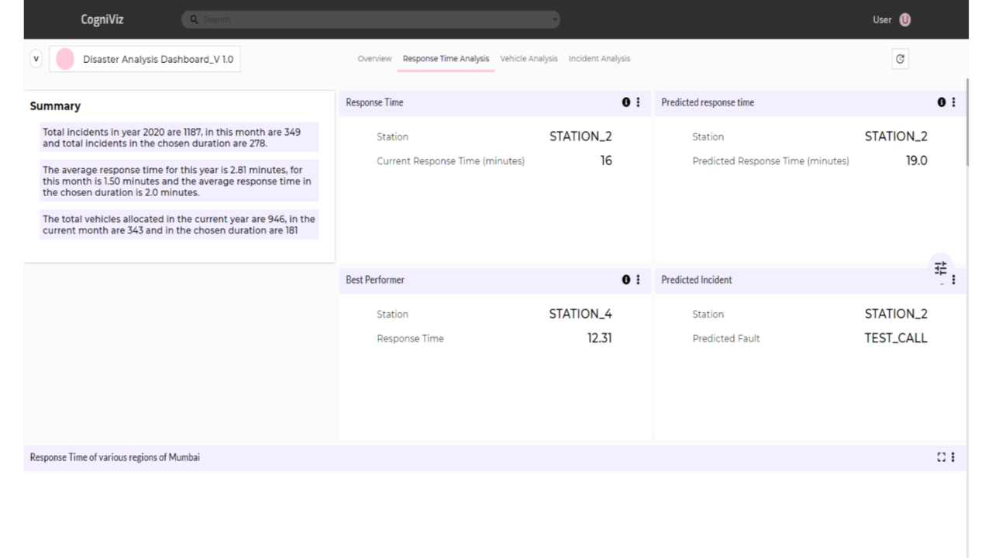This screenshot has height=558, width=992.
Task: Expand the Mumbai response time chart fullscreen
Action: coord(942,457)
